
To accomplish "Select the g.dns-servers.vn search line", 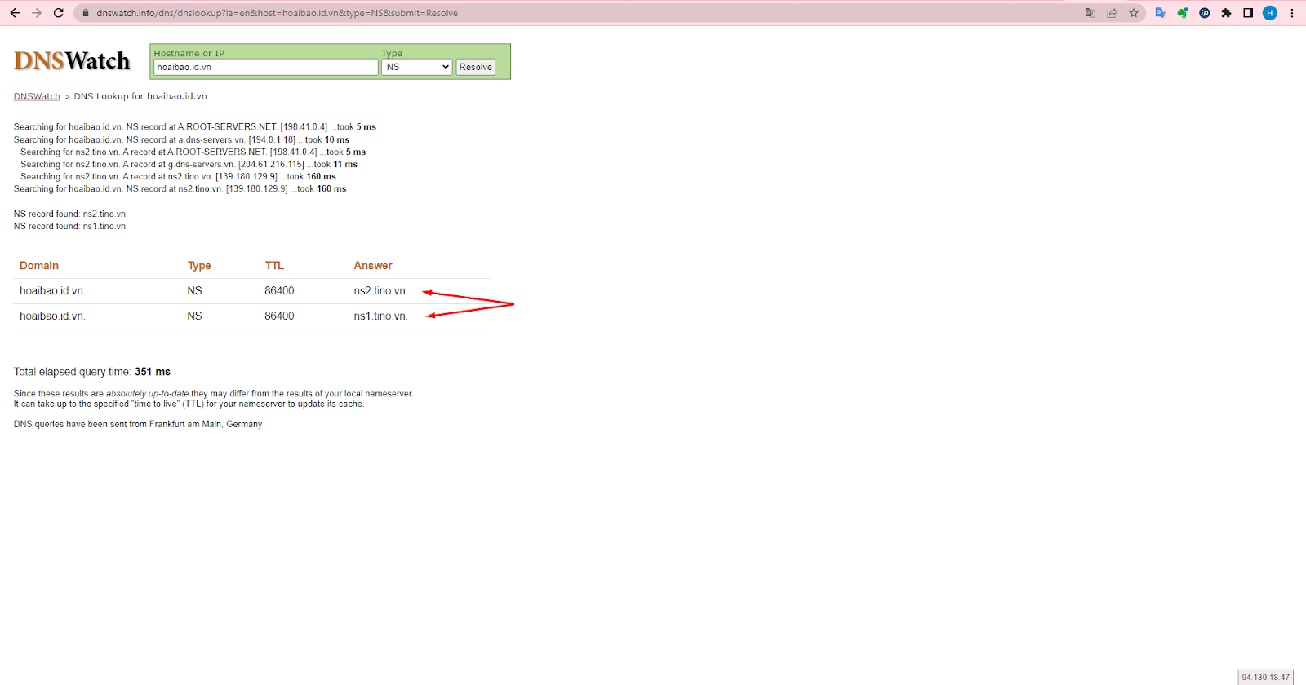I will (189, 165).
